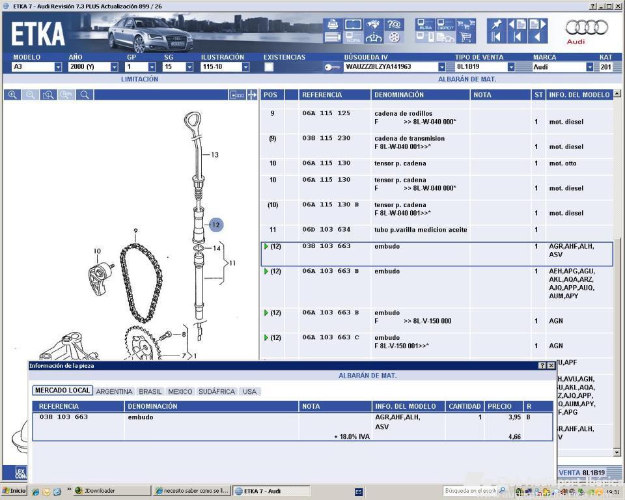The width and height of the screenshot is (625, 500).
Task: Open the Año 2000 (Y) dropdown
Action: click(114, 67)
